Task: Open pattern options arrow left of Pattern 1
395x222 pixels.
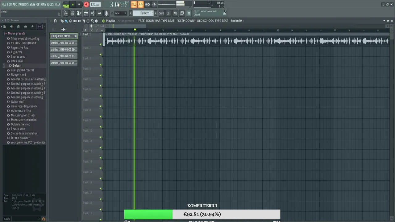Action: (x=131, y=13)
